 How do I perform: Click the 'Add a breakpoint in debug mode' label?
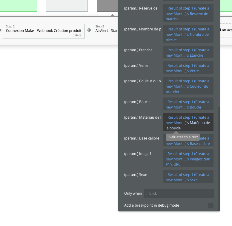(x=151, y=205)
